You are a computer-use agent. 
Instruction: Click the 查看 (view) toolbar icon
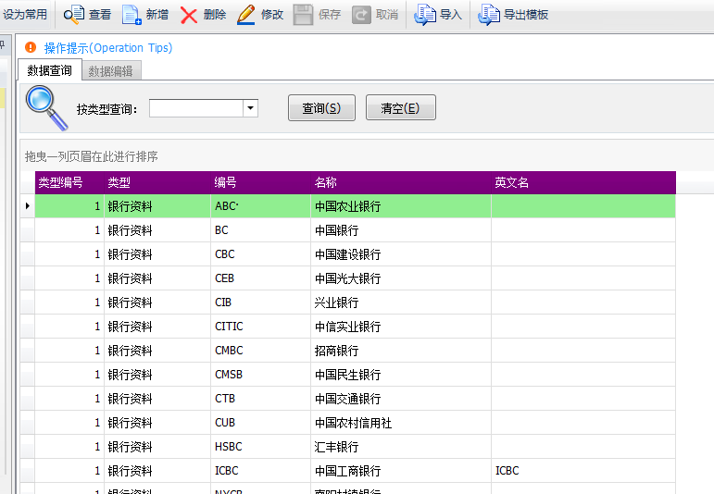point(74,15)
